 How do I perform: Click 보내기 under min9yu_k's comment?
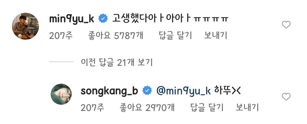(x=216, y=36)
